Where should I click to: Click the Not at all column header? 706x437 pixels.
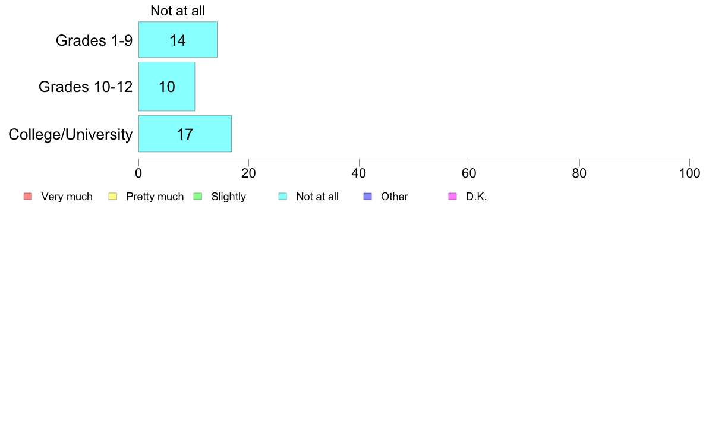tap(178, 11)
